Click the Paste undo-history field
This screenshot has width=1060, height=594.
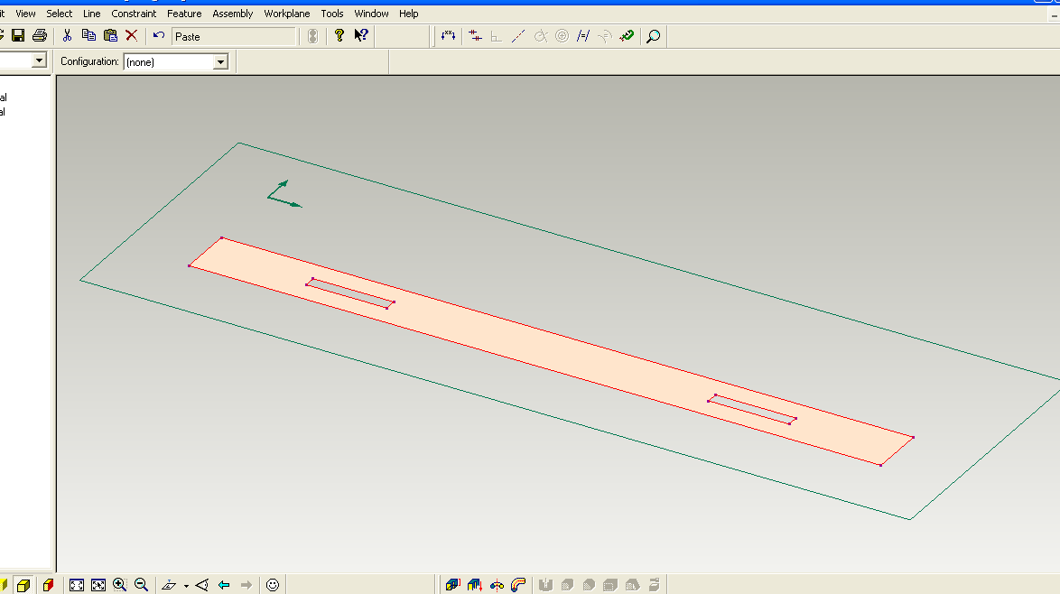(234, 36)
